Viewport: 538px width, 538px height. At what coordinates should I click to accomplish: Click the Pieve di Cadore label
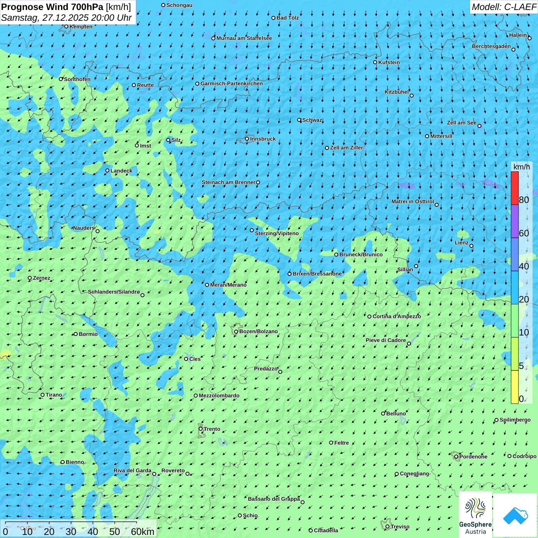click(x=386, y=340)
